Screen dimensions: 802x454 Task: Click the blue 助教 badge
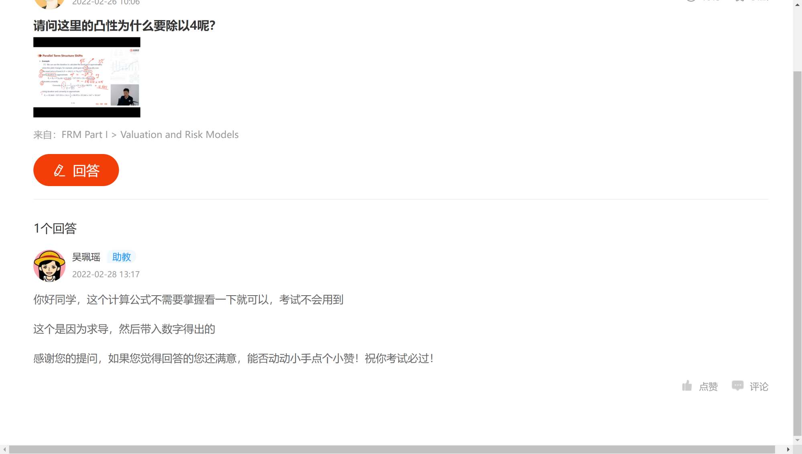point(122,257)
